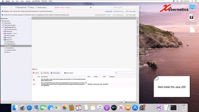Screen dimensions: 199x112
Task: Expand the BusTracker.Android project node
Action: [2, 25]
